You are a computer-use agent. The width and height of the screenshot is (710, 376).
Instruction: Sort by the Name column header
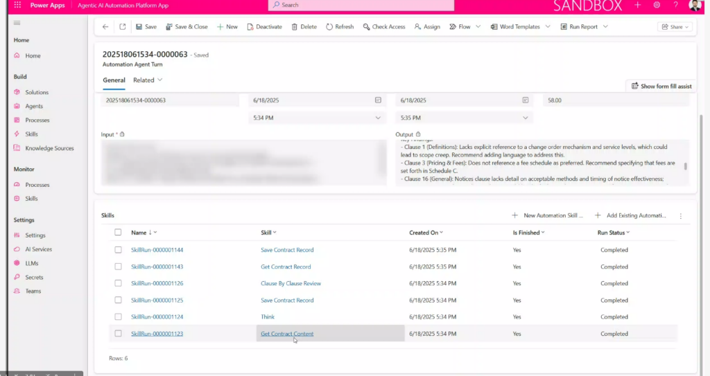(x=144, y=233)
